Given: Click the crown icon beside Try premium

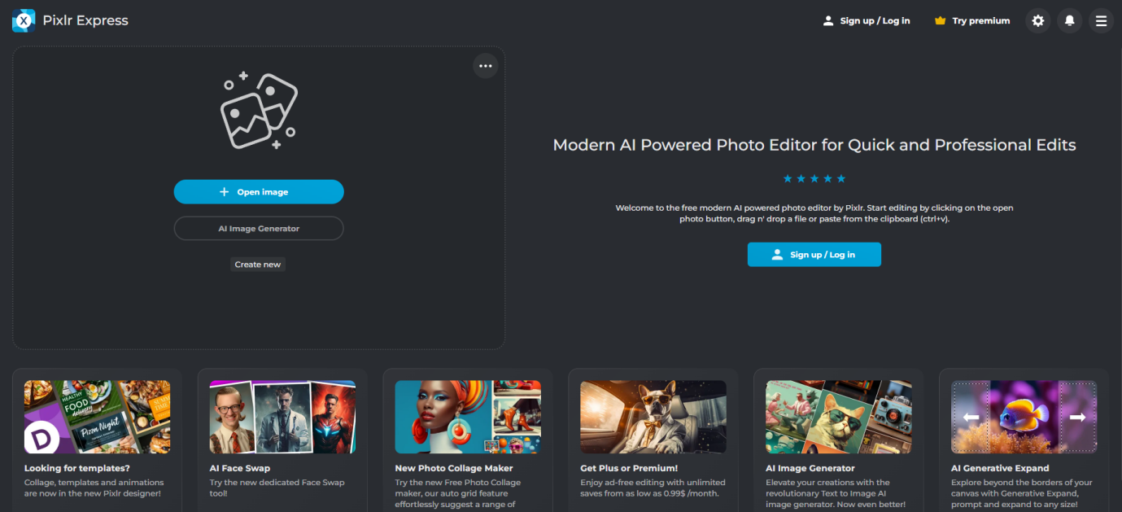Looking at the screenshot, I should click(941, 21).
